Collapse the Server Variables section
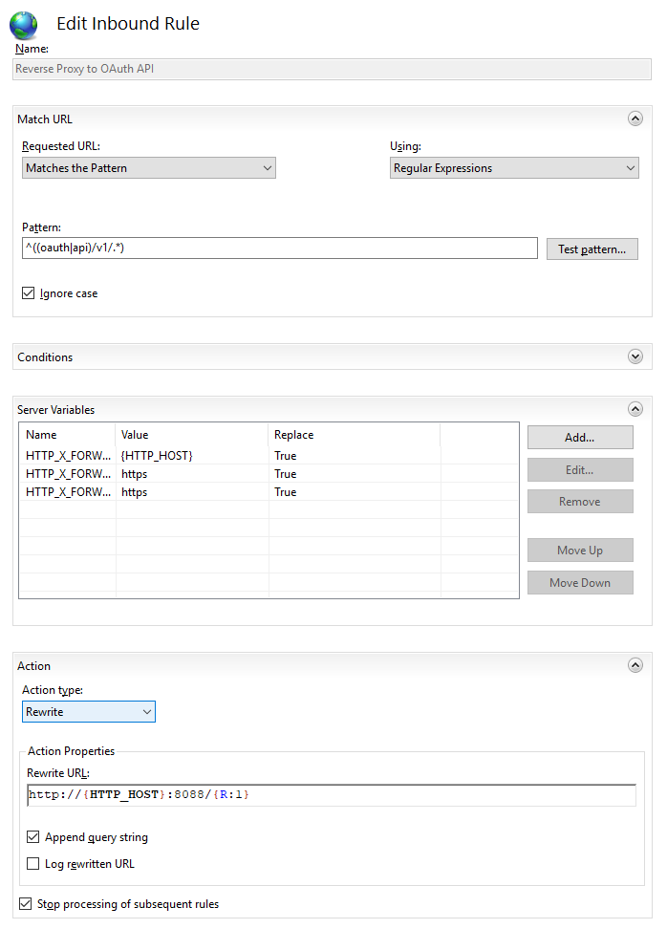 pyautogui.click(x=635, y=409)
